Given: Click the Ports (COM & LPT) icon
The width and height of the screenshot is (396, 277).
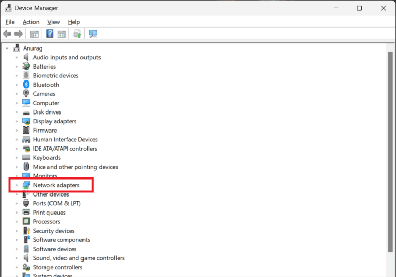Looking at the screenshot, I should point(26,203).
